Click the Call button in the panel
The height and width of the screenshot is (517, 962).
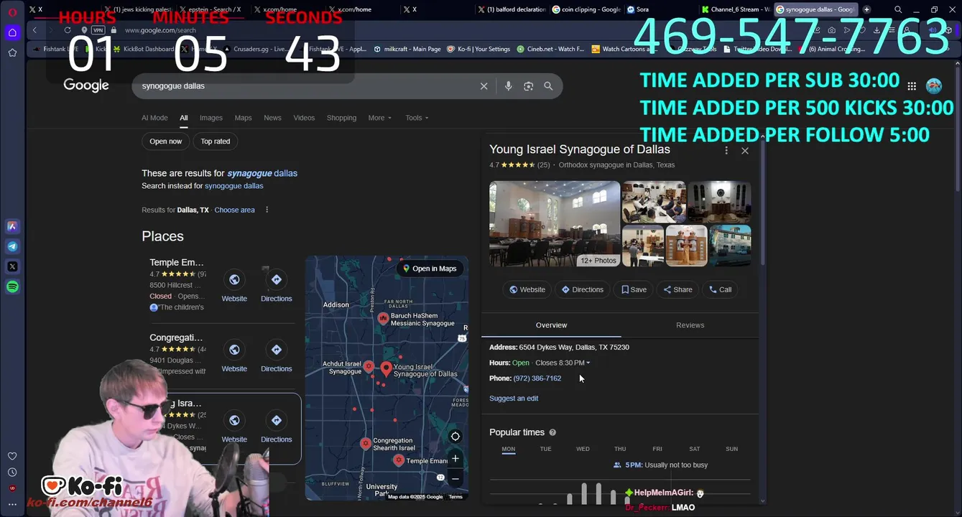pyautogui.click(x=720, y=289)
